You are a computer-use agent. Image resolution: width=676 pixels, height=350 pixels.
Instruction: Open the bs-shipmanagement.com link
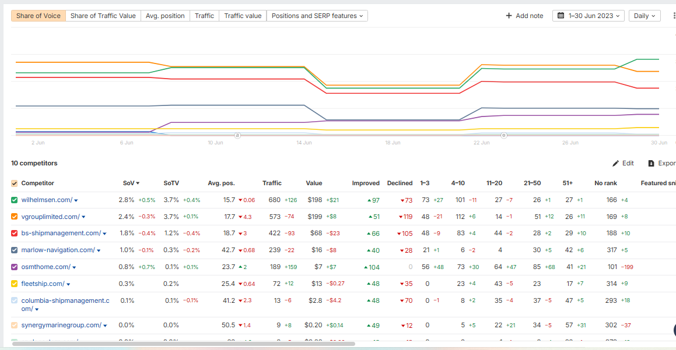(61, 233)
